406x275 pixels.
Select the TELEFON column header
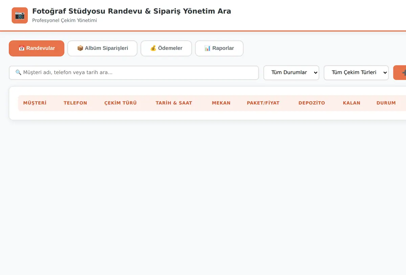[x=75, y=103]
